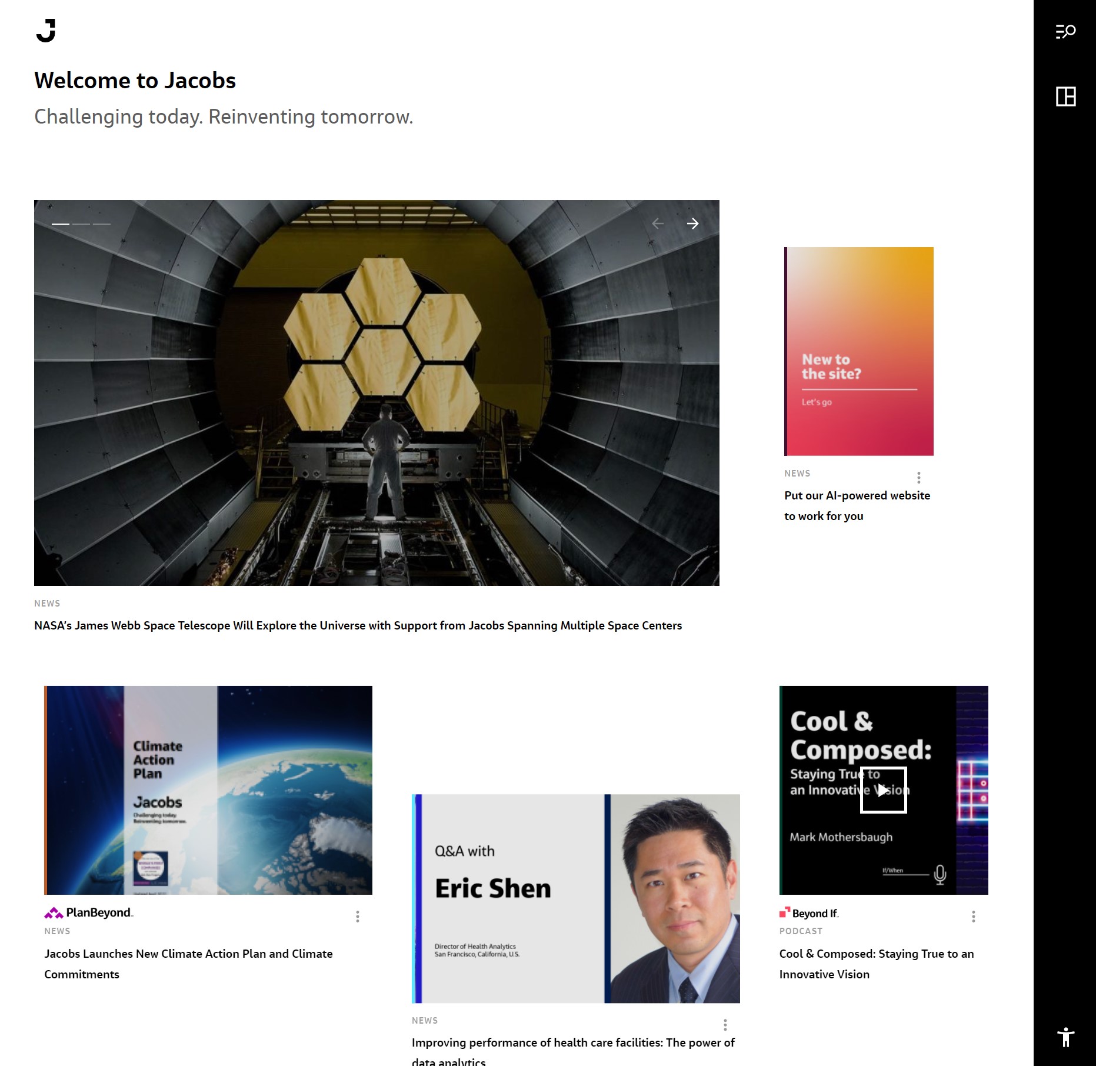Click NEWS label above the AI-powered website title
Viewport: 1096px width, 1066px height.
coord(797,474)
